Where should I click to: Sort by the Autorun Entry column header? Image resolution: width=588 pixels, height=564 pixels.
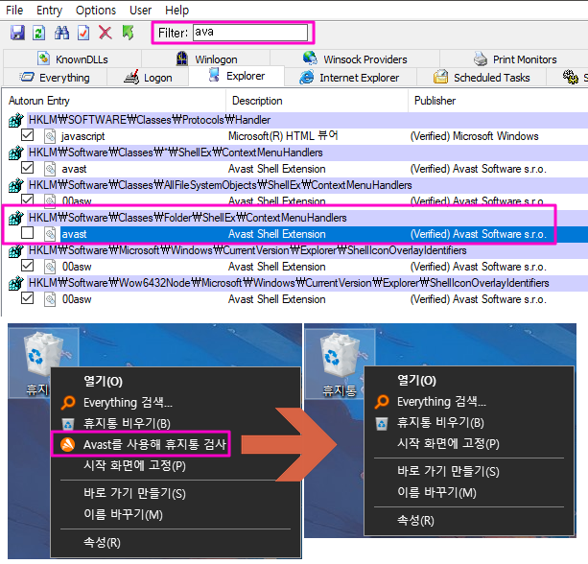[x=113, y=101]
